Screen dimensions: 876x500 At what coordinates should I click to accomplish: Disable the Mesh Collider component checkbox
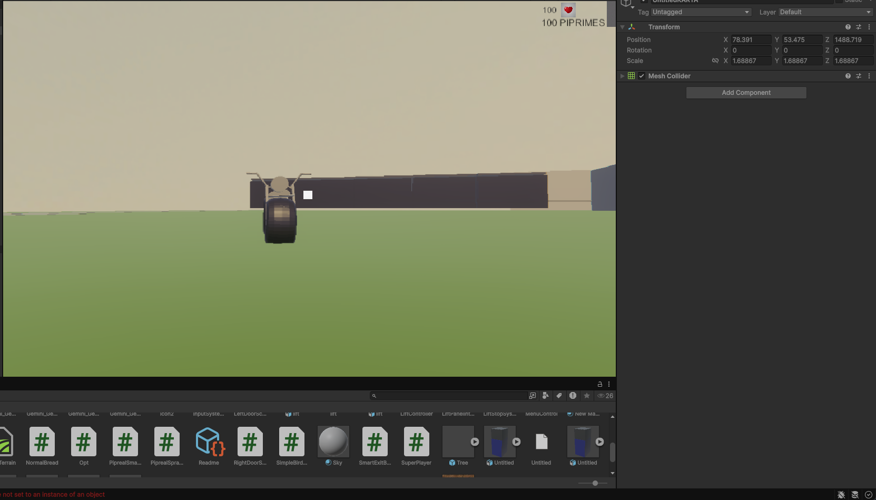pos(642,76)
